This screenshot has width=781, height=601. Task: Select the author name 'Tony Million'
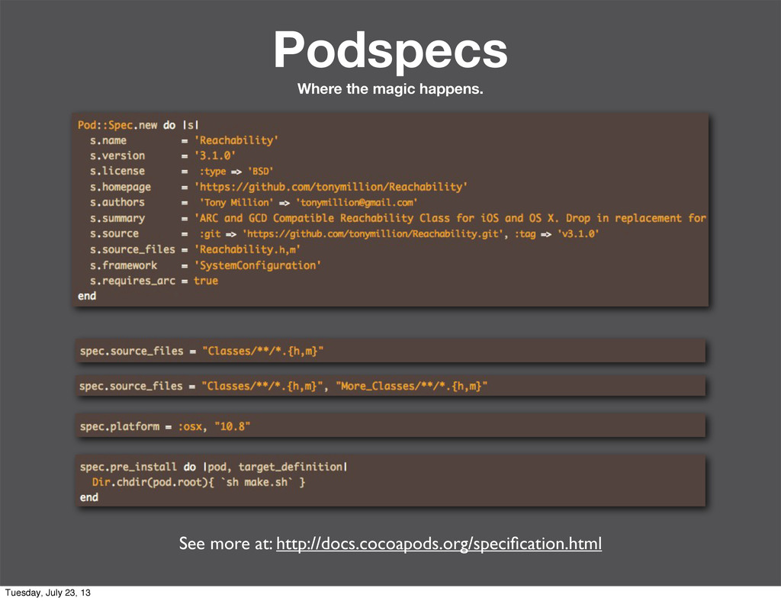236,203
